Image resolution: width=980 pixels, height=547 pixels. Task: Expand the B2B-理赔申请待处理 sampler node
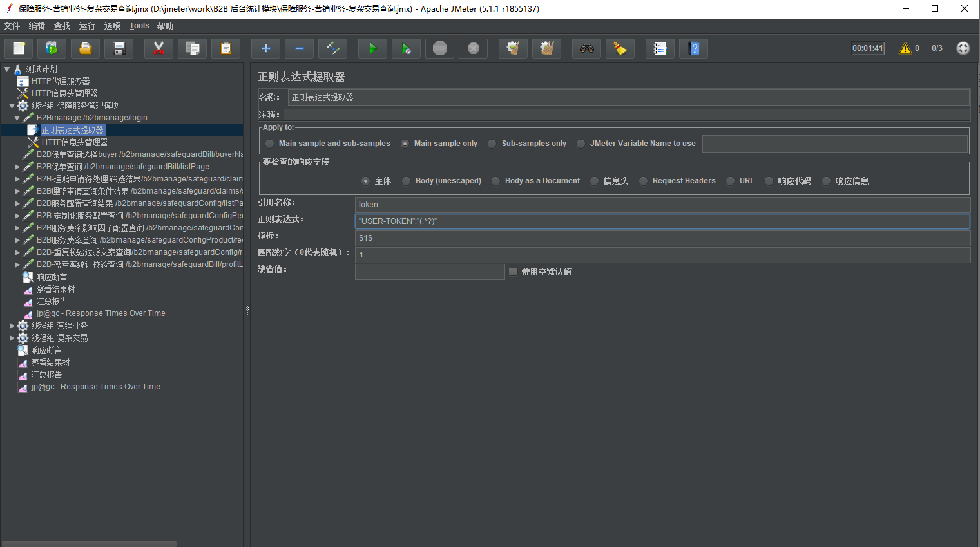click(x=17, y=179)
